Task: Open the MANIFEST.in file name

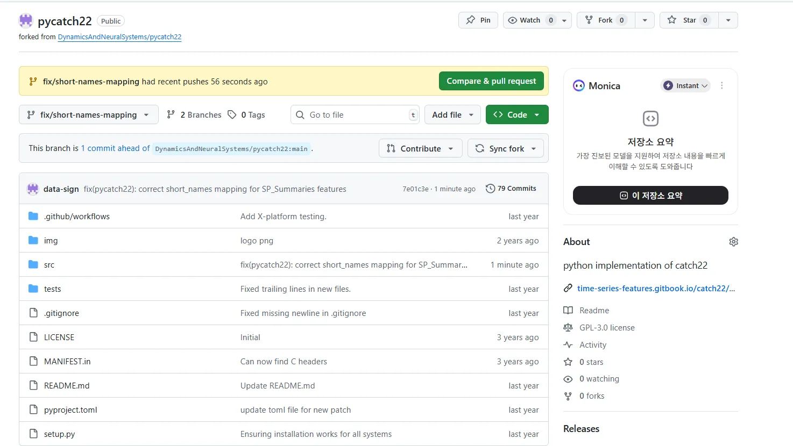Action: pos(67,362)
